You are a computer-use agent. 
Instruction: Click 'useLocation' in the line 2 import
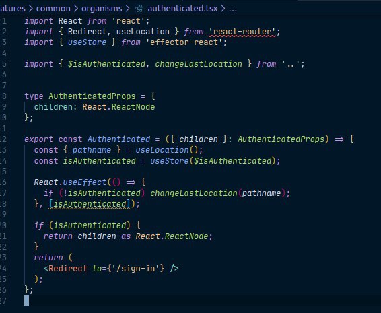pyautogui.click(x=143, y=32)
